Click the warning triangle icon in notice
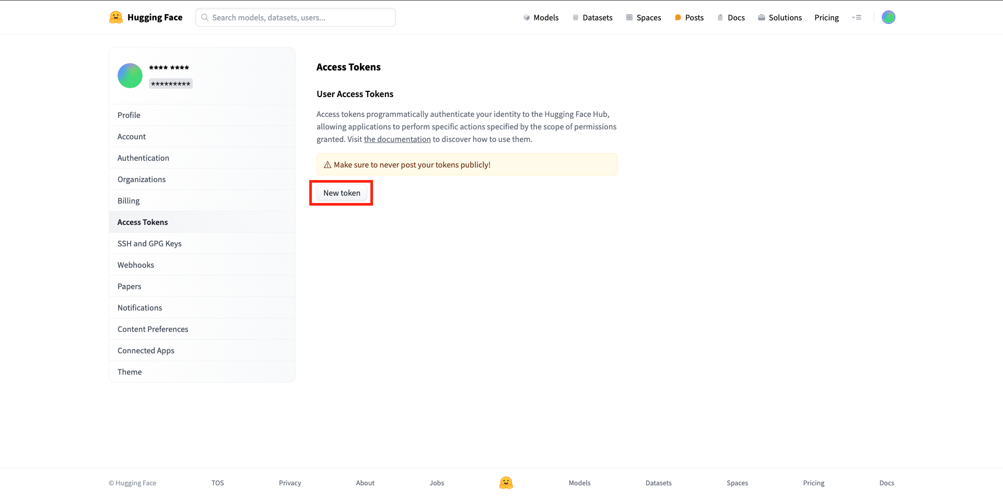This screenshot has height=501, width=1003. pyautogui.click(x=328, y=164)
